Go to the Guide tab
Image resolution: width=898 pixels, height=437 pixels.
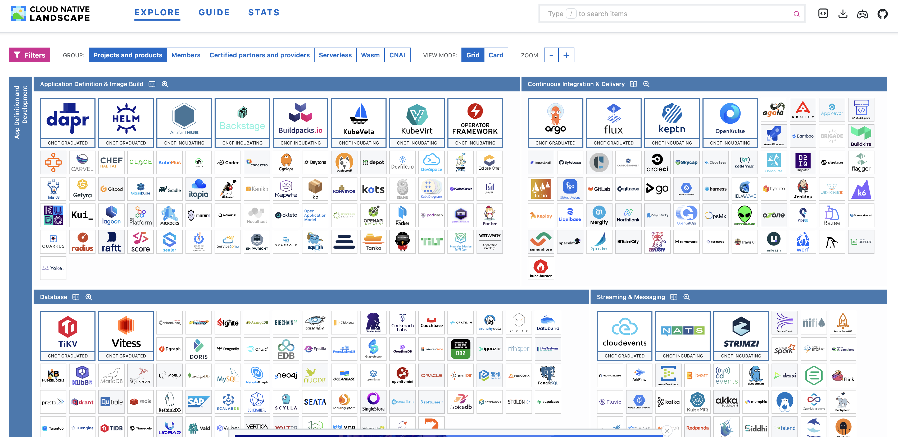click(214, 12)
